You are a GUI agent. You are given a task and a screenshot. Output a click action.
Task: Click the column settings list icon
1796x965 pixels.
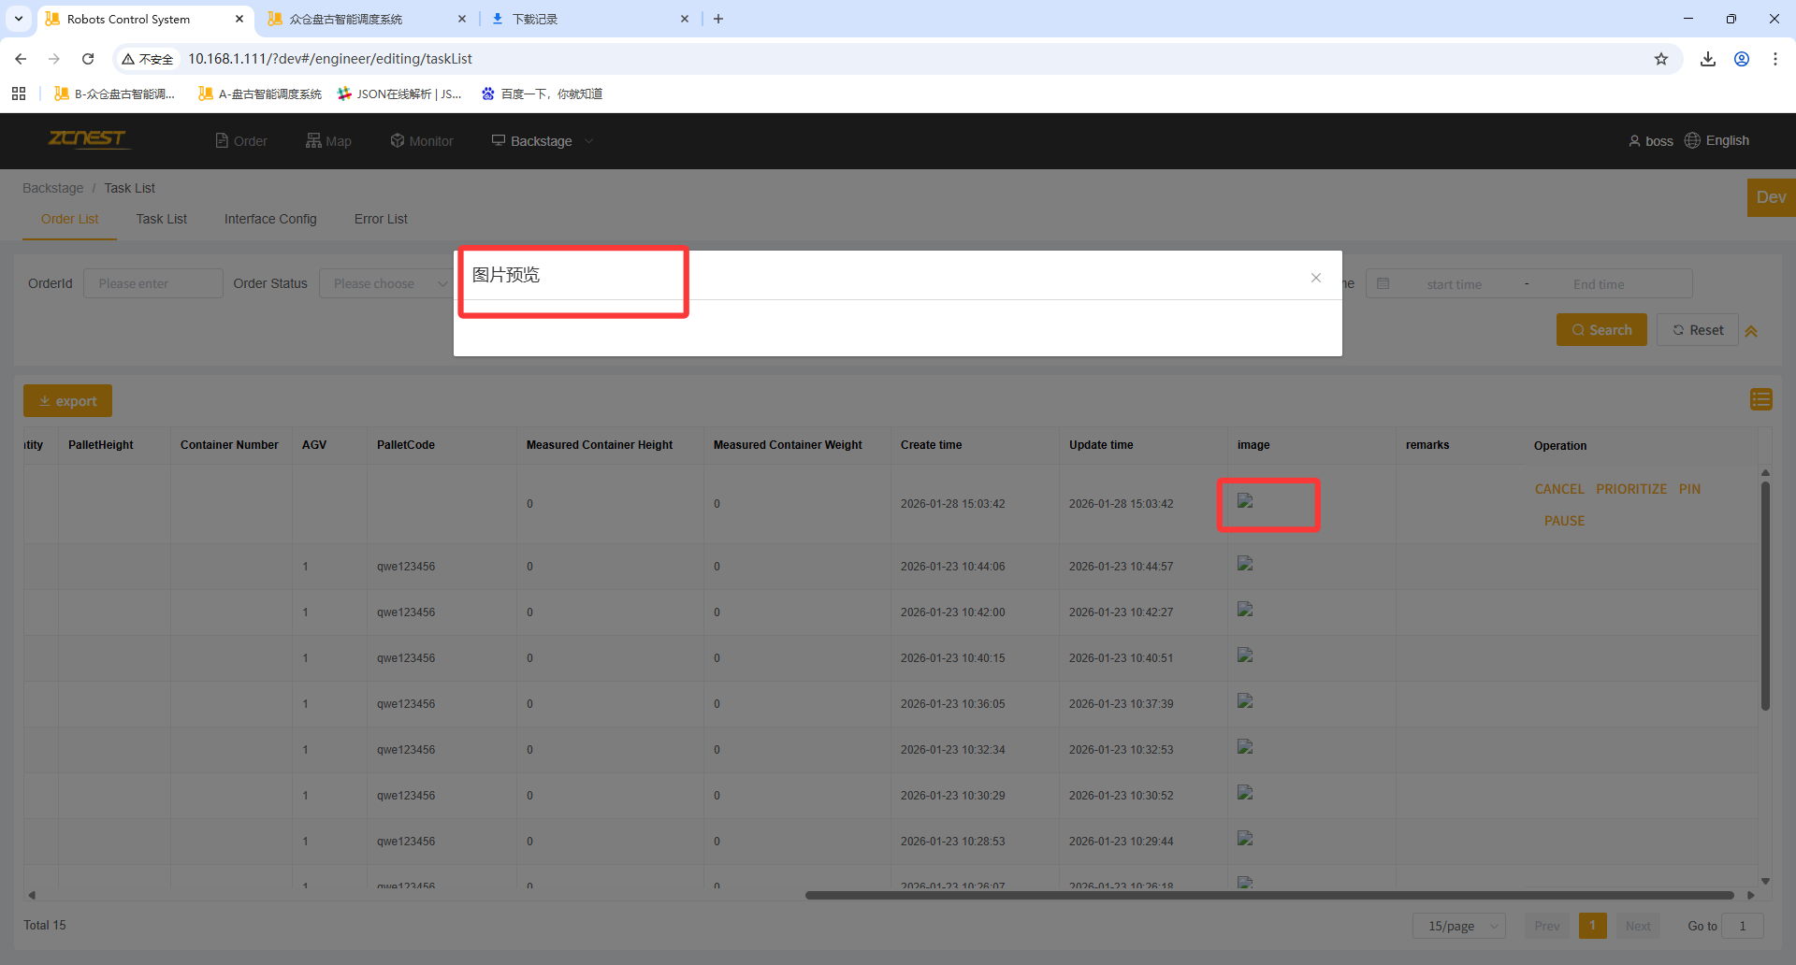[x=1760, y=400]
